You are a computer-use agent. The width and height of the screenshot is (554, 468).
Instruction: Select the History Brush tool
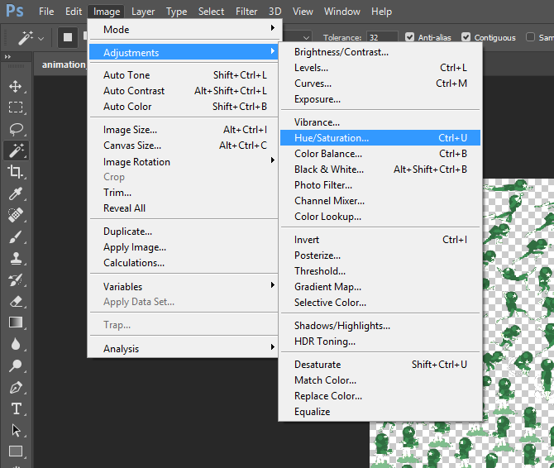point(16,279)
